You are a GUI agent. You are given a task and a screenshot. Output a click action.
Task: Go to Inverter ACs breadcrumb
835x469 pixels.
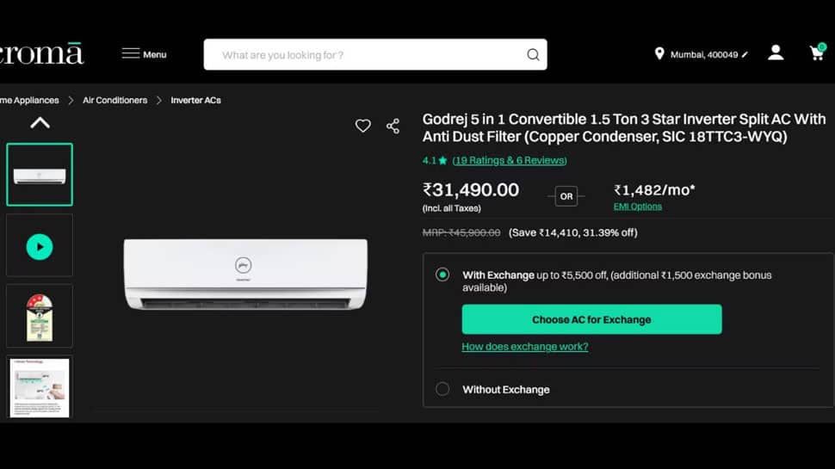[195, 100]
